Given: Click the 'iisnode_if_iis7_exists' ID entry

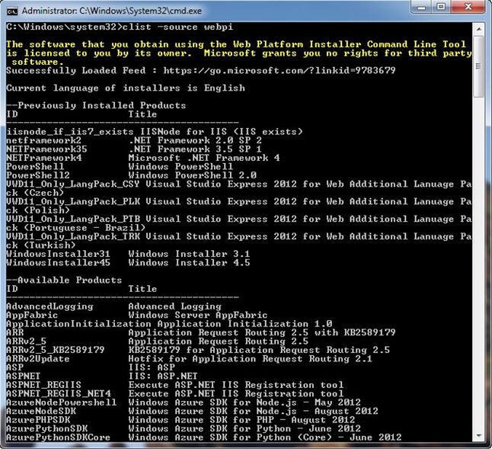Looking at the screenshot, I should (x=69, y=132).
